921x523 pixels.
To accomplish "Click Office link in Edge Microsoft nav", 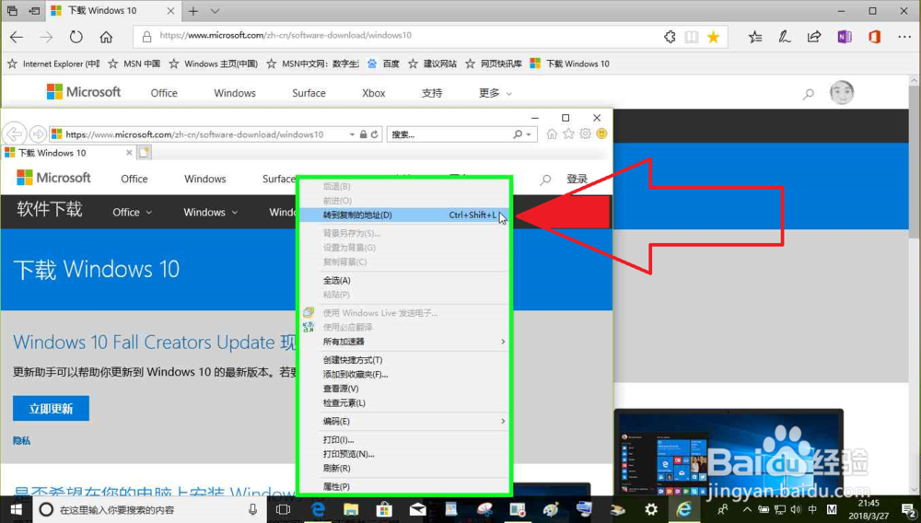I will tap(164, 93).
